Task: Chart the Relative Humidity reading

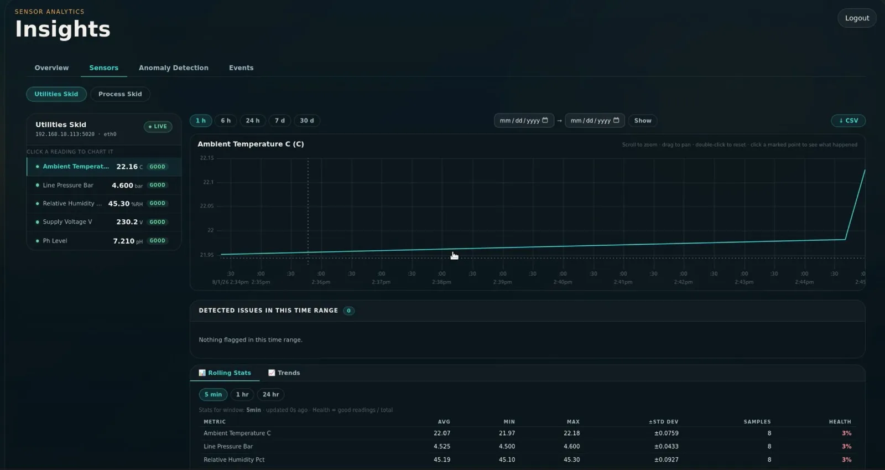Action: (104, 204)
